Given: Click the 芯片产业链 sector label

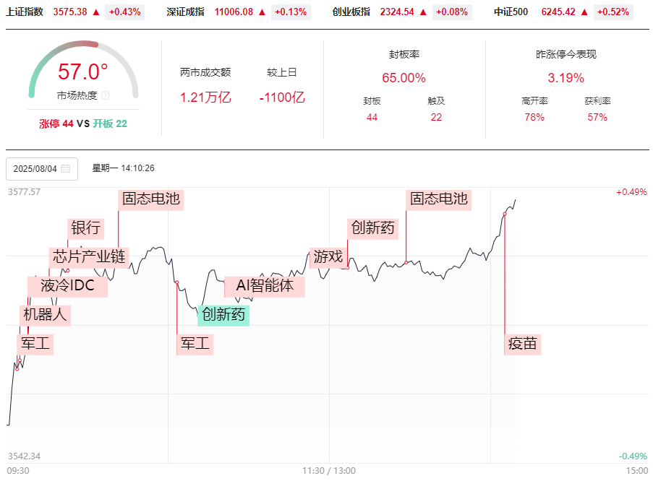Looking at the screenshot, I should click(89, 256).
